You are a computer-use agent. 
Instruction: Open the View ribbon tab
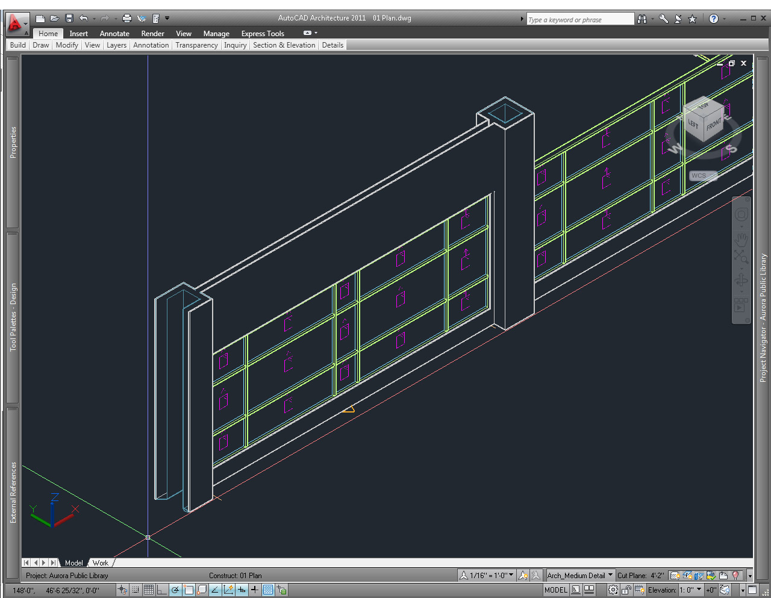pos(184,34)
